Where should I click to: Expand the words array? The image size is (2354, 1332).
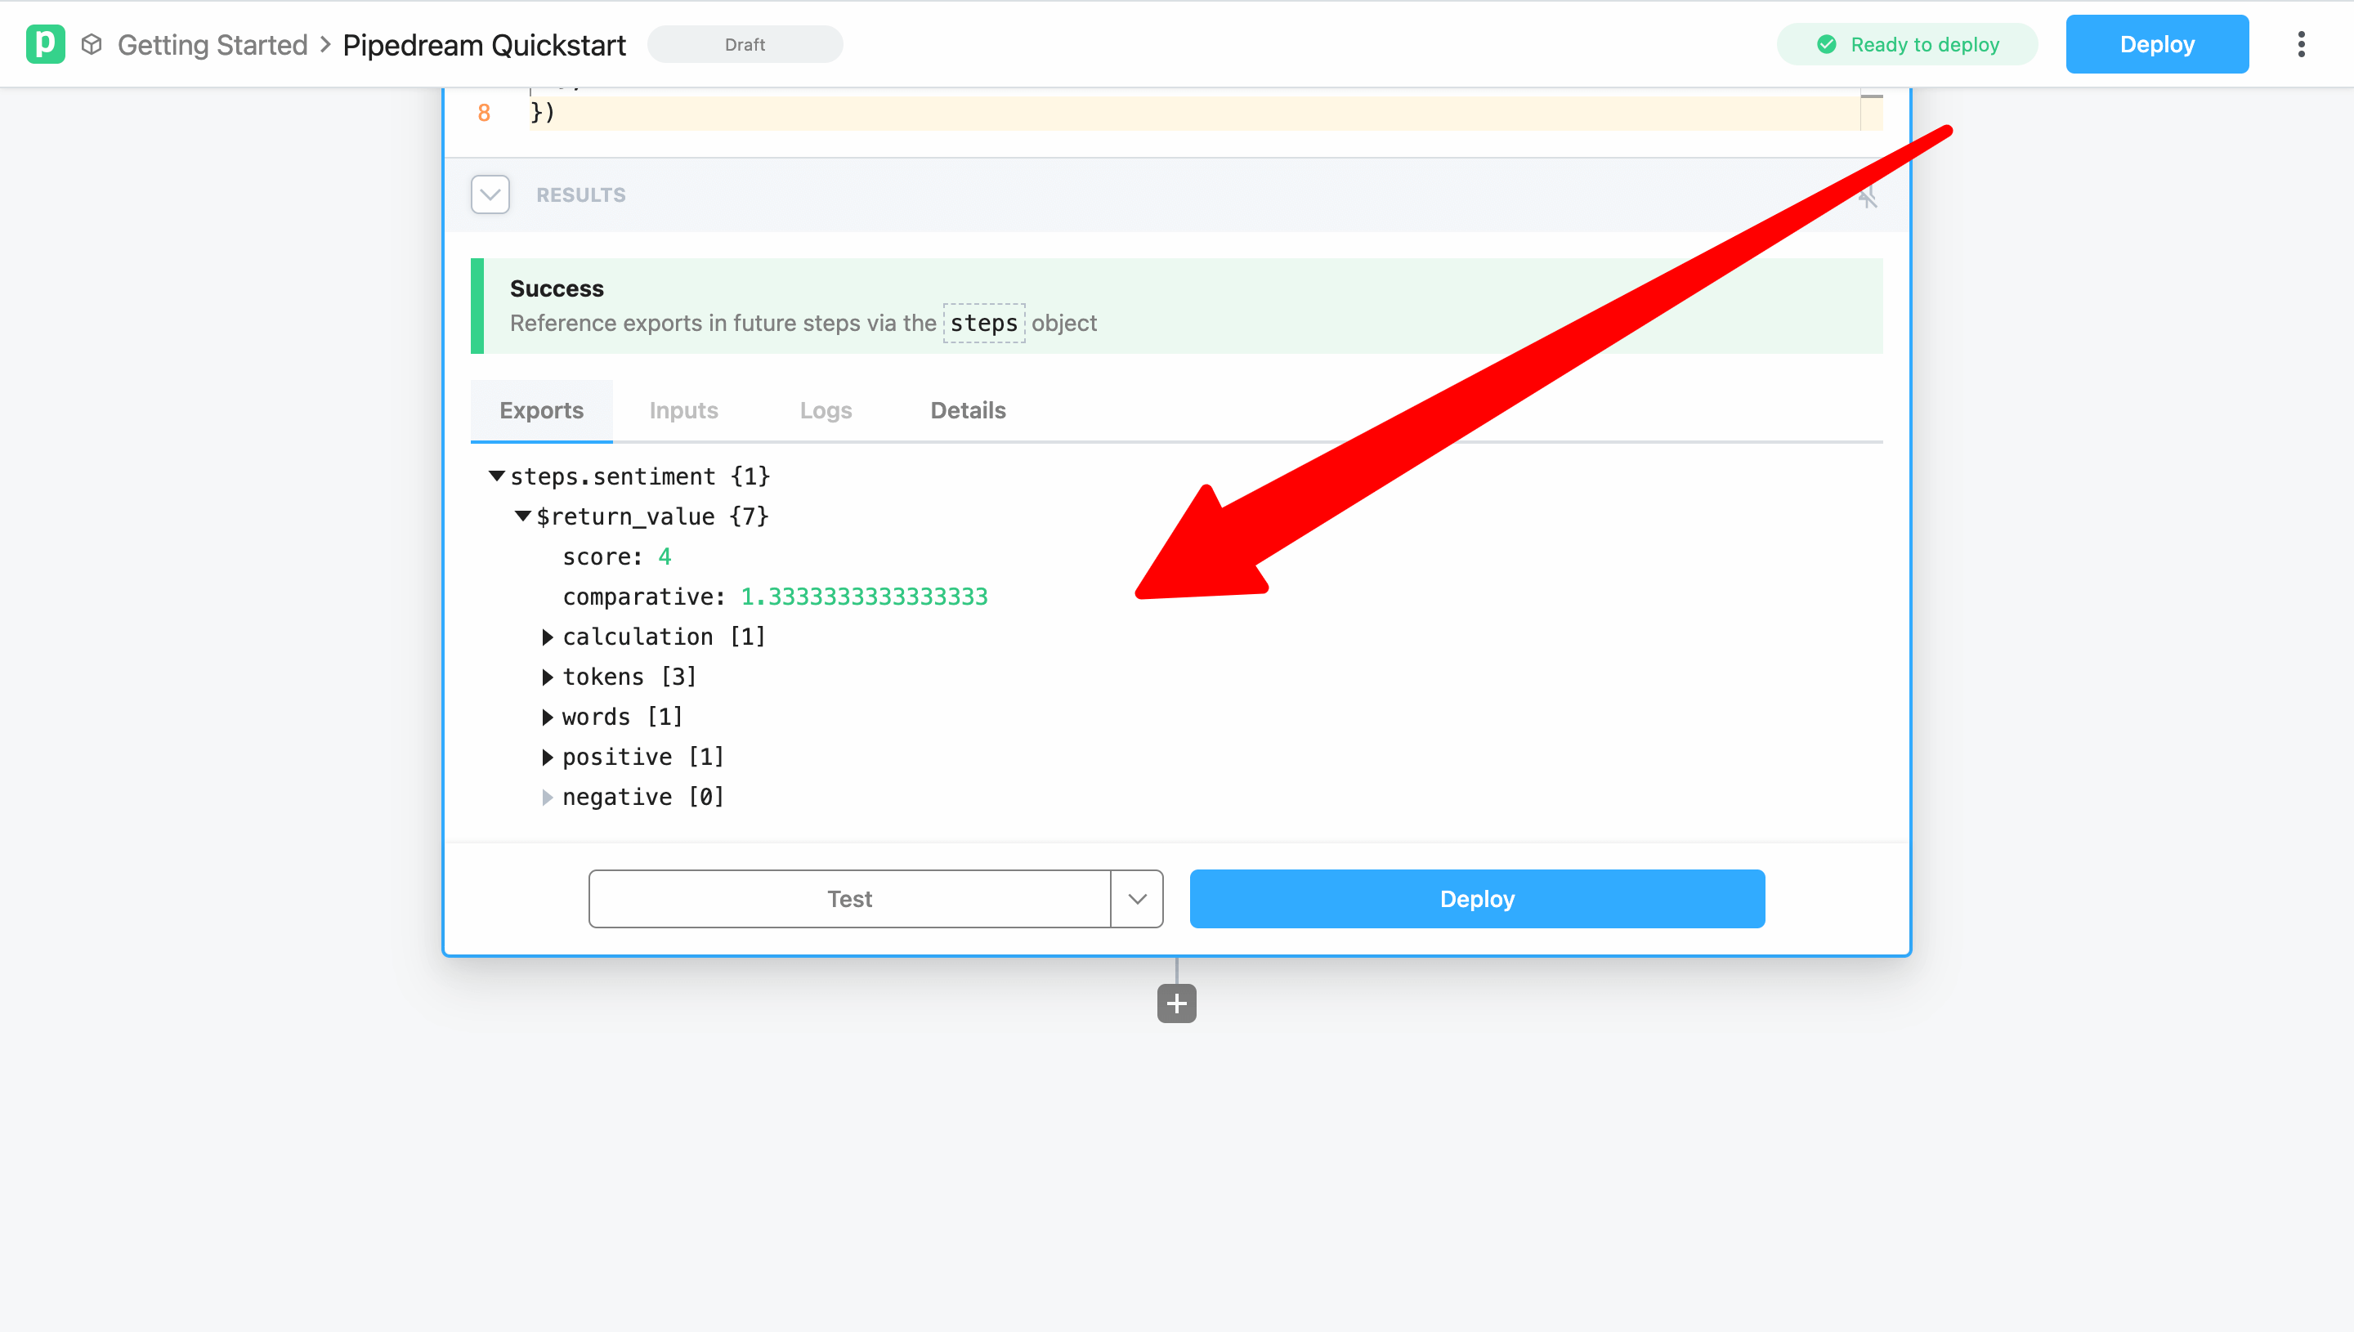pyautogui.click(x=547, y=717)
